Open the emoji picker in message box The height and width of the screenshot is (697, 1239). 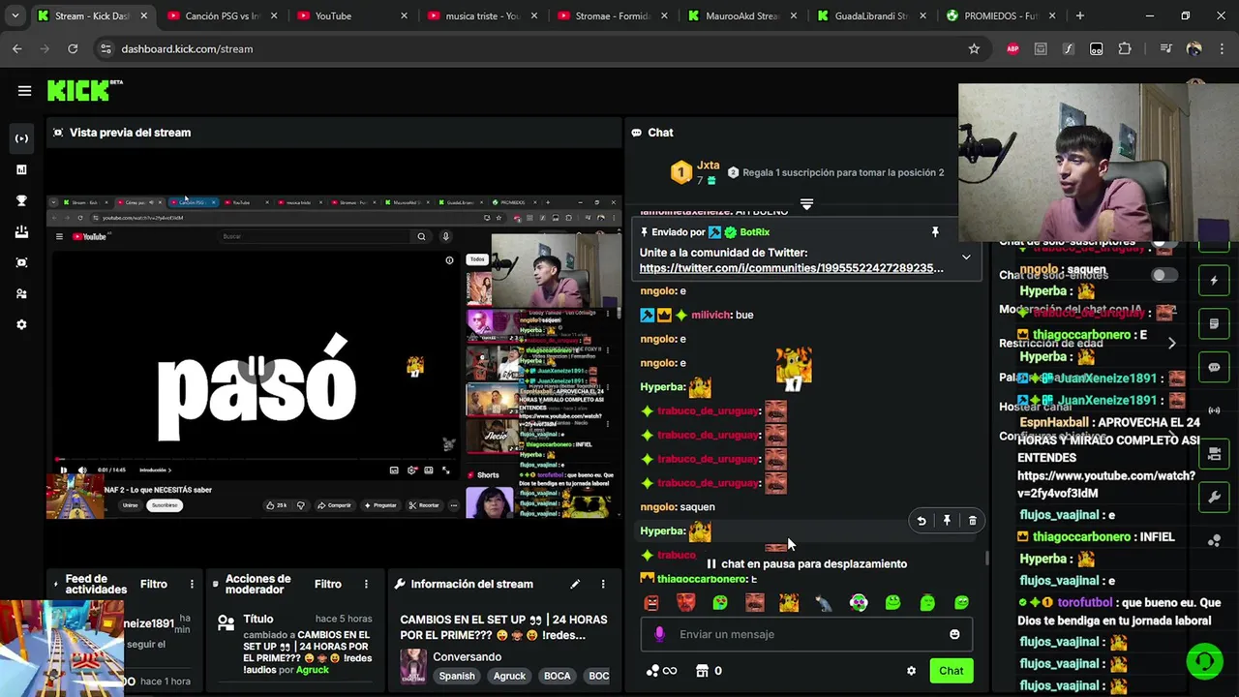point(954,634)
